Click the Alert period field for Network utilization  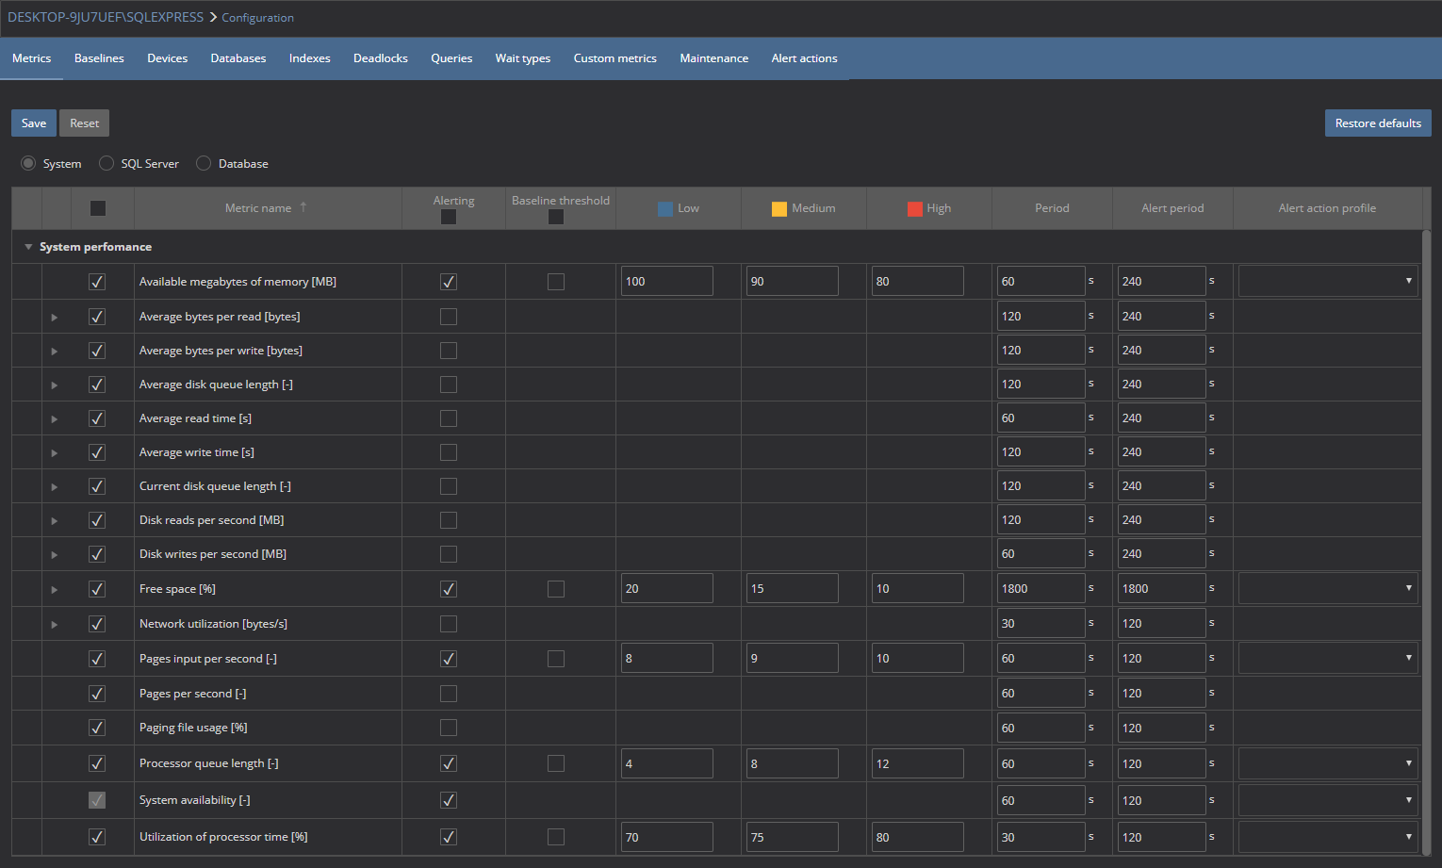[x=1161, y=623]
